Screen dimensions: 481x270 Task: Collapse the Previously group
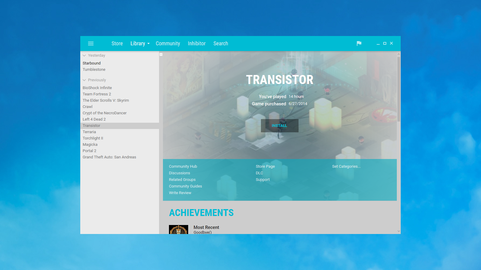[x=84, y=80]
